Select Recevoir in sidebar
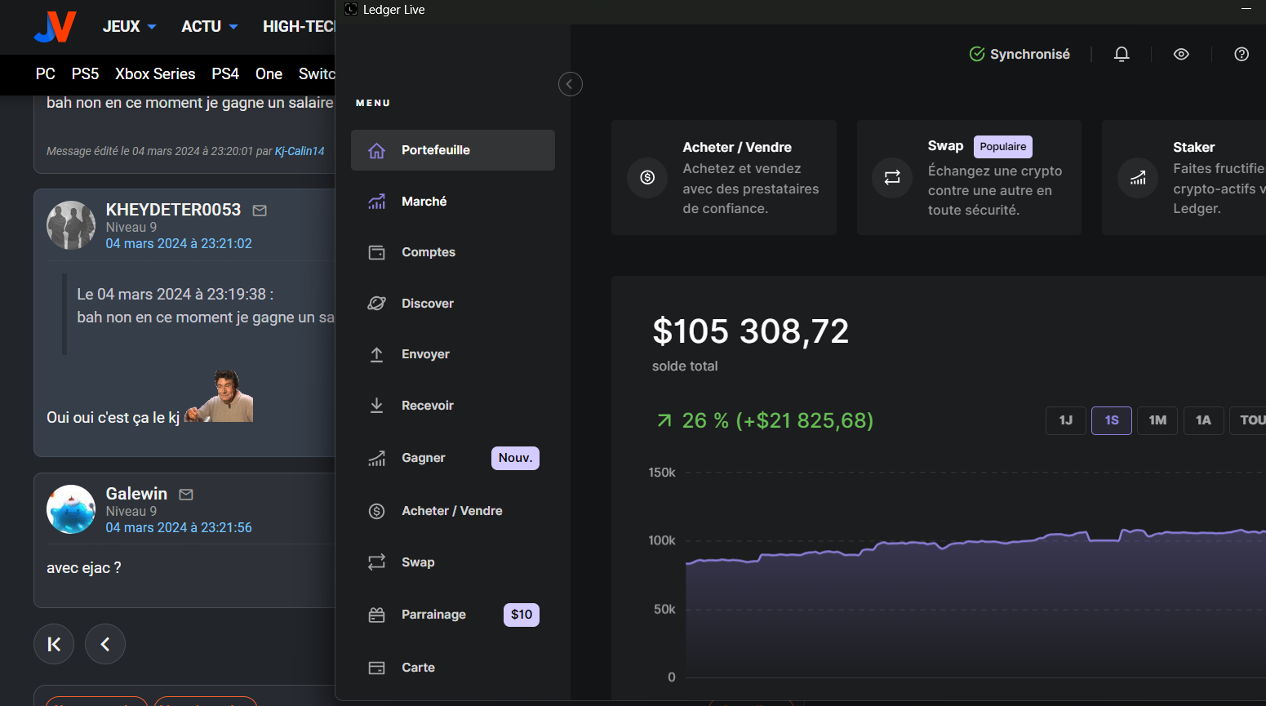This screenshot has width=1266, height=706. (x=453, y=406)
